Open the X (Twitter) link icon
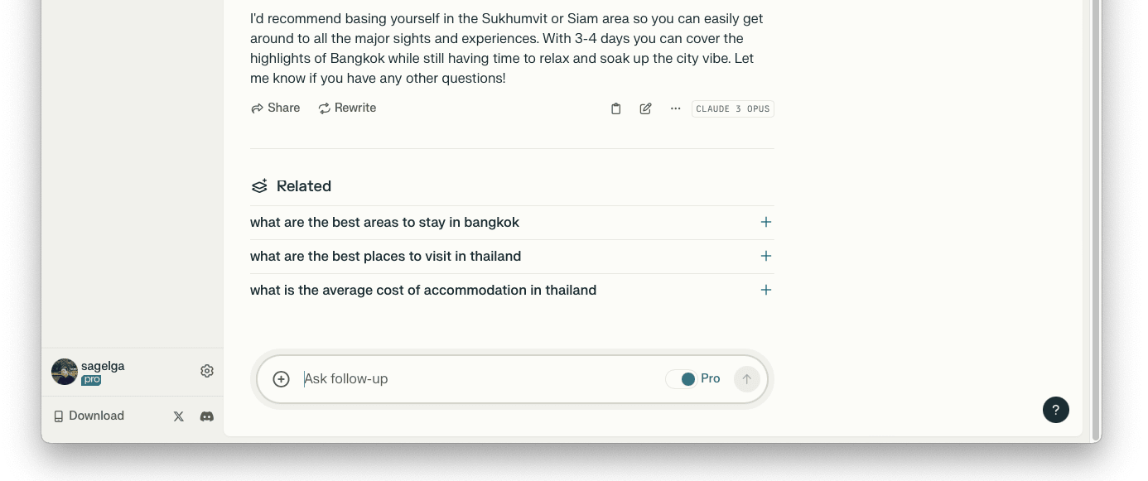Screen dimensions: 1148x481 (178, 416)
